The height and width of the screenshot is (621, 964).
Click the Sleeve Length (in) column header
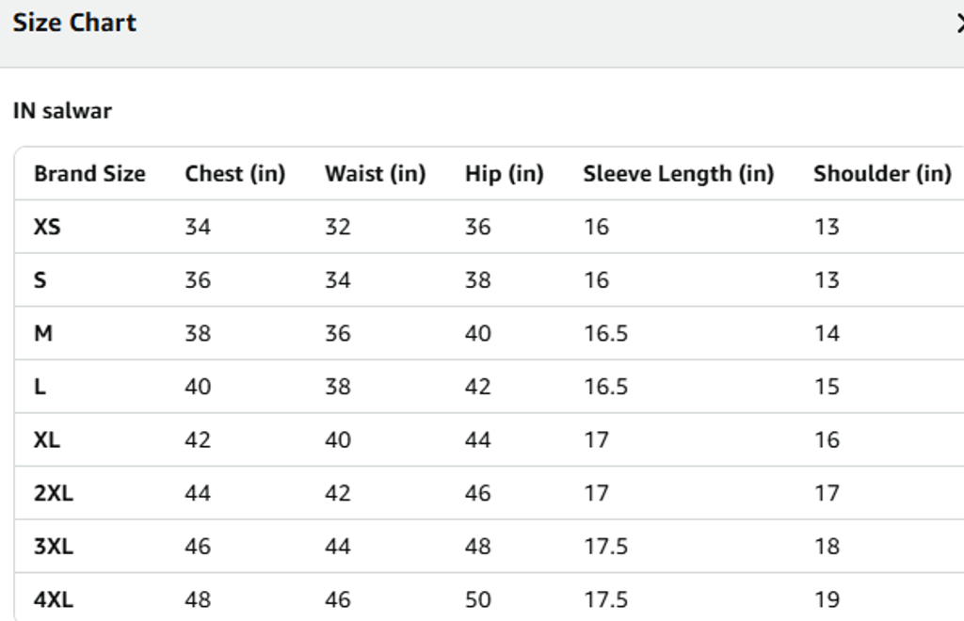coord(678,174)
